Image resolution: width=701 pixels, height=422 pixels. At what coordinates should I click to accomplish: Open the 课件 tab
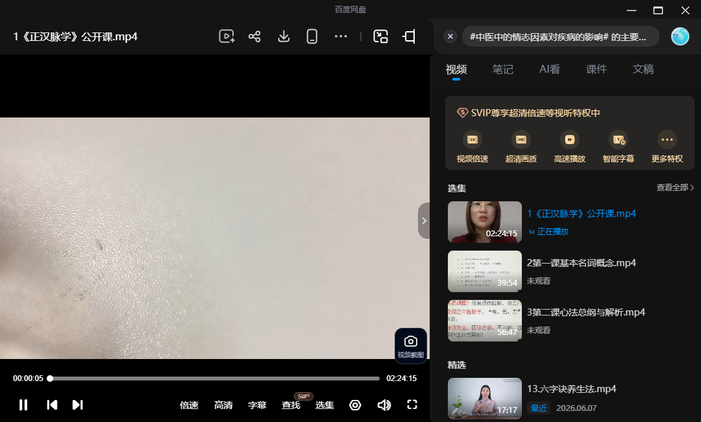(596, 69)
